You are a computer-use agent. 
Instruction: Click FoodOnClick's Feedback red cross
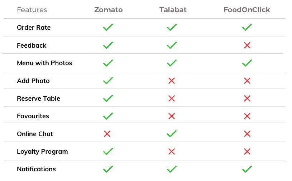[x=247, y=45]
